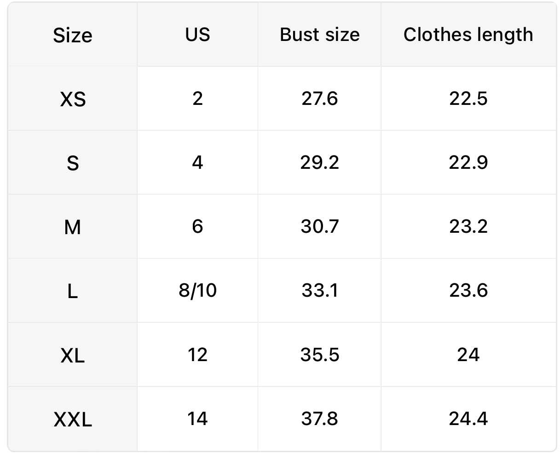The width and height of the screenshot is (560, 460).
Task: Select the Bust size column header
Action: 319,35
